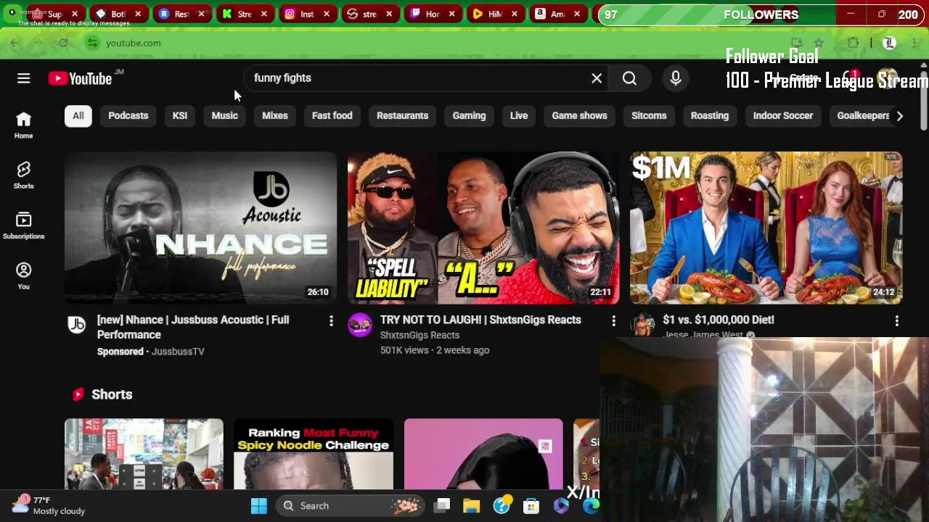The image size is (929, 522).
Task: Filter results by Podcasts chip
Action: pyautogui.click(x=128, y=116)
